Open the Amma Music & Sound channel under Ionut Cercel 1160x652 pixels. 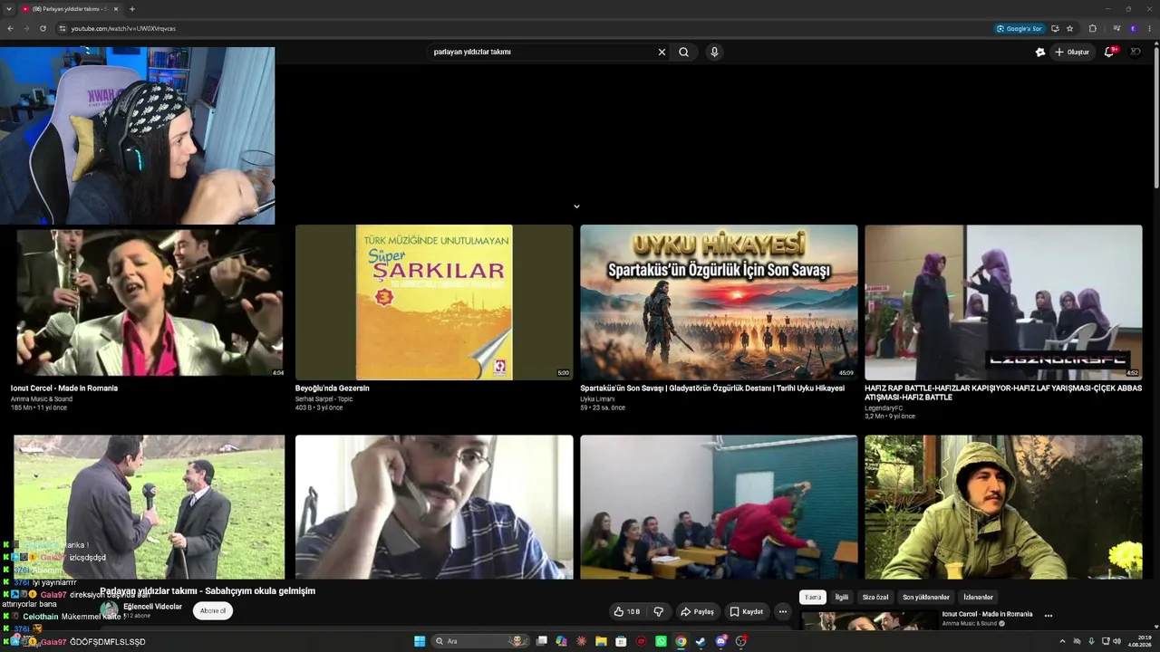tap(42, 399)
